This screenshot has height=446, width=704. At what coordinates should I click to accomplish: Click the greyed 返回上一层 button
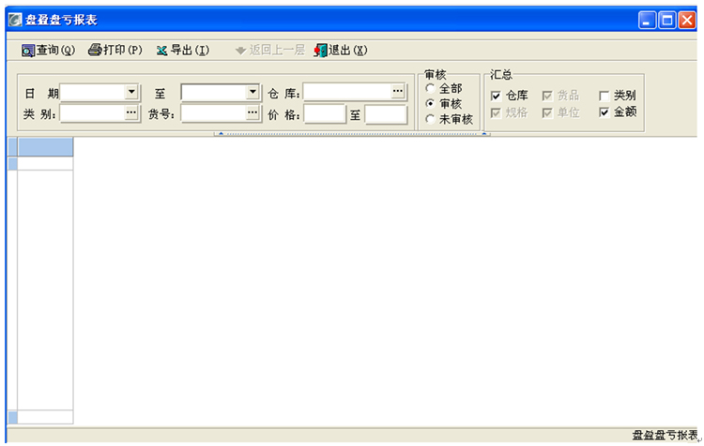click(x=270, y=51)
